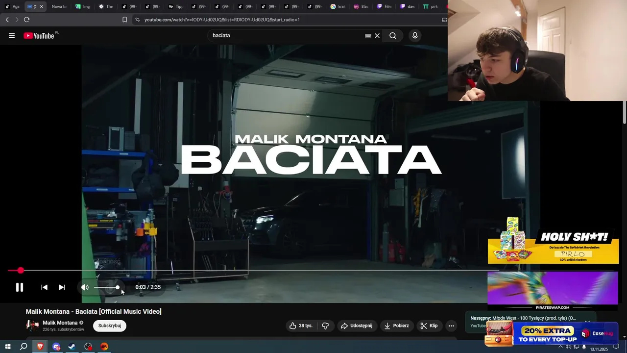627x353 pixels.
Task: Open Discord from the taskbar
Action: (56, 347)
